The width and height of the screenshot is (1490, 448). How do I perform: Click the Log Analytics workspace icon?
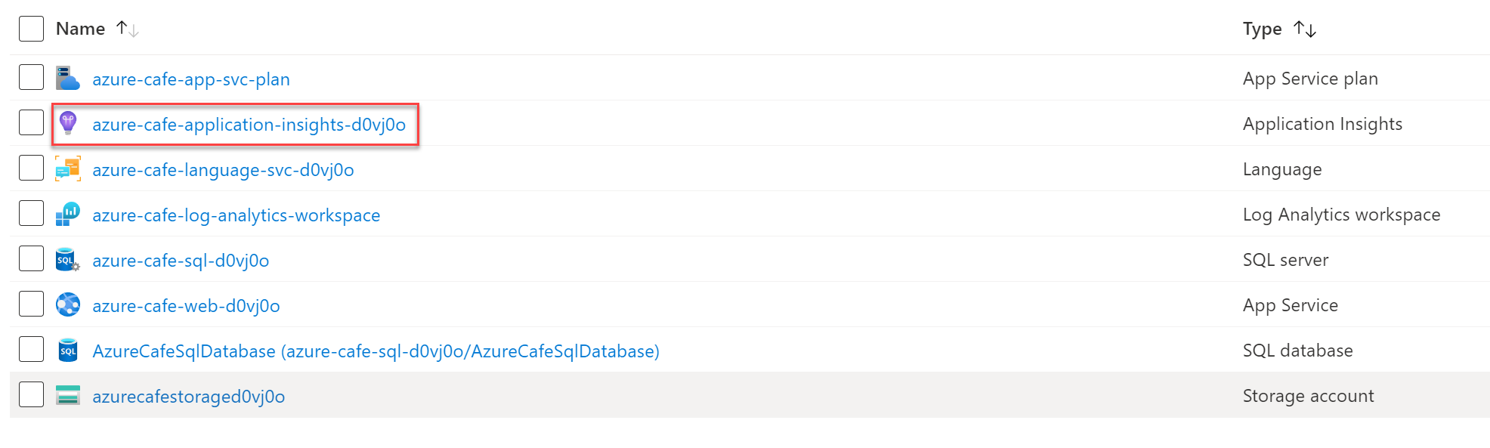(x=68, y=215)
